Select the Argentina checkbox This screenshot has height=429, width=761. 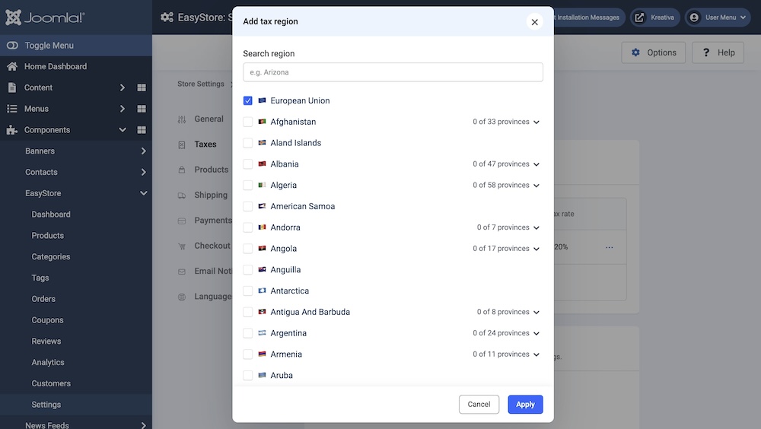248,333
